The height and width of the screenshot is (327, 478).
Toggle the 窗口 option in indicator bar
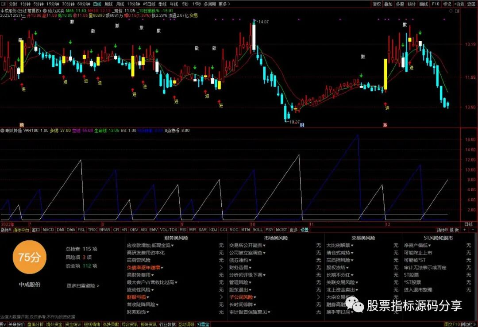pos(36,230)
